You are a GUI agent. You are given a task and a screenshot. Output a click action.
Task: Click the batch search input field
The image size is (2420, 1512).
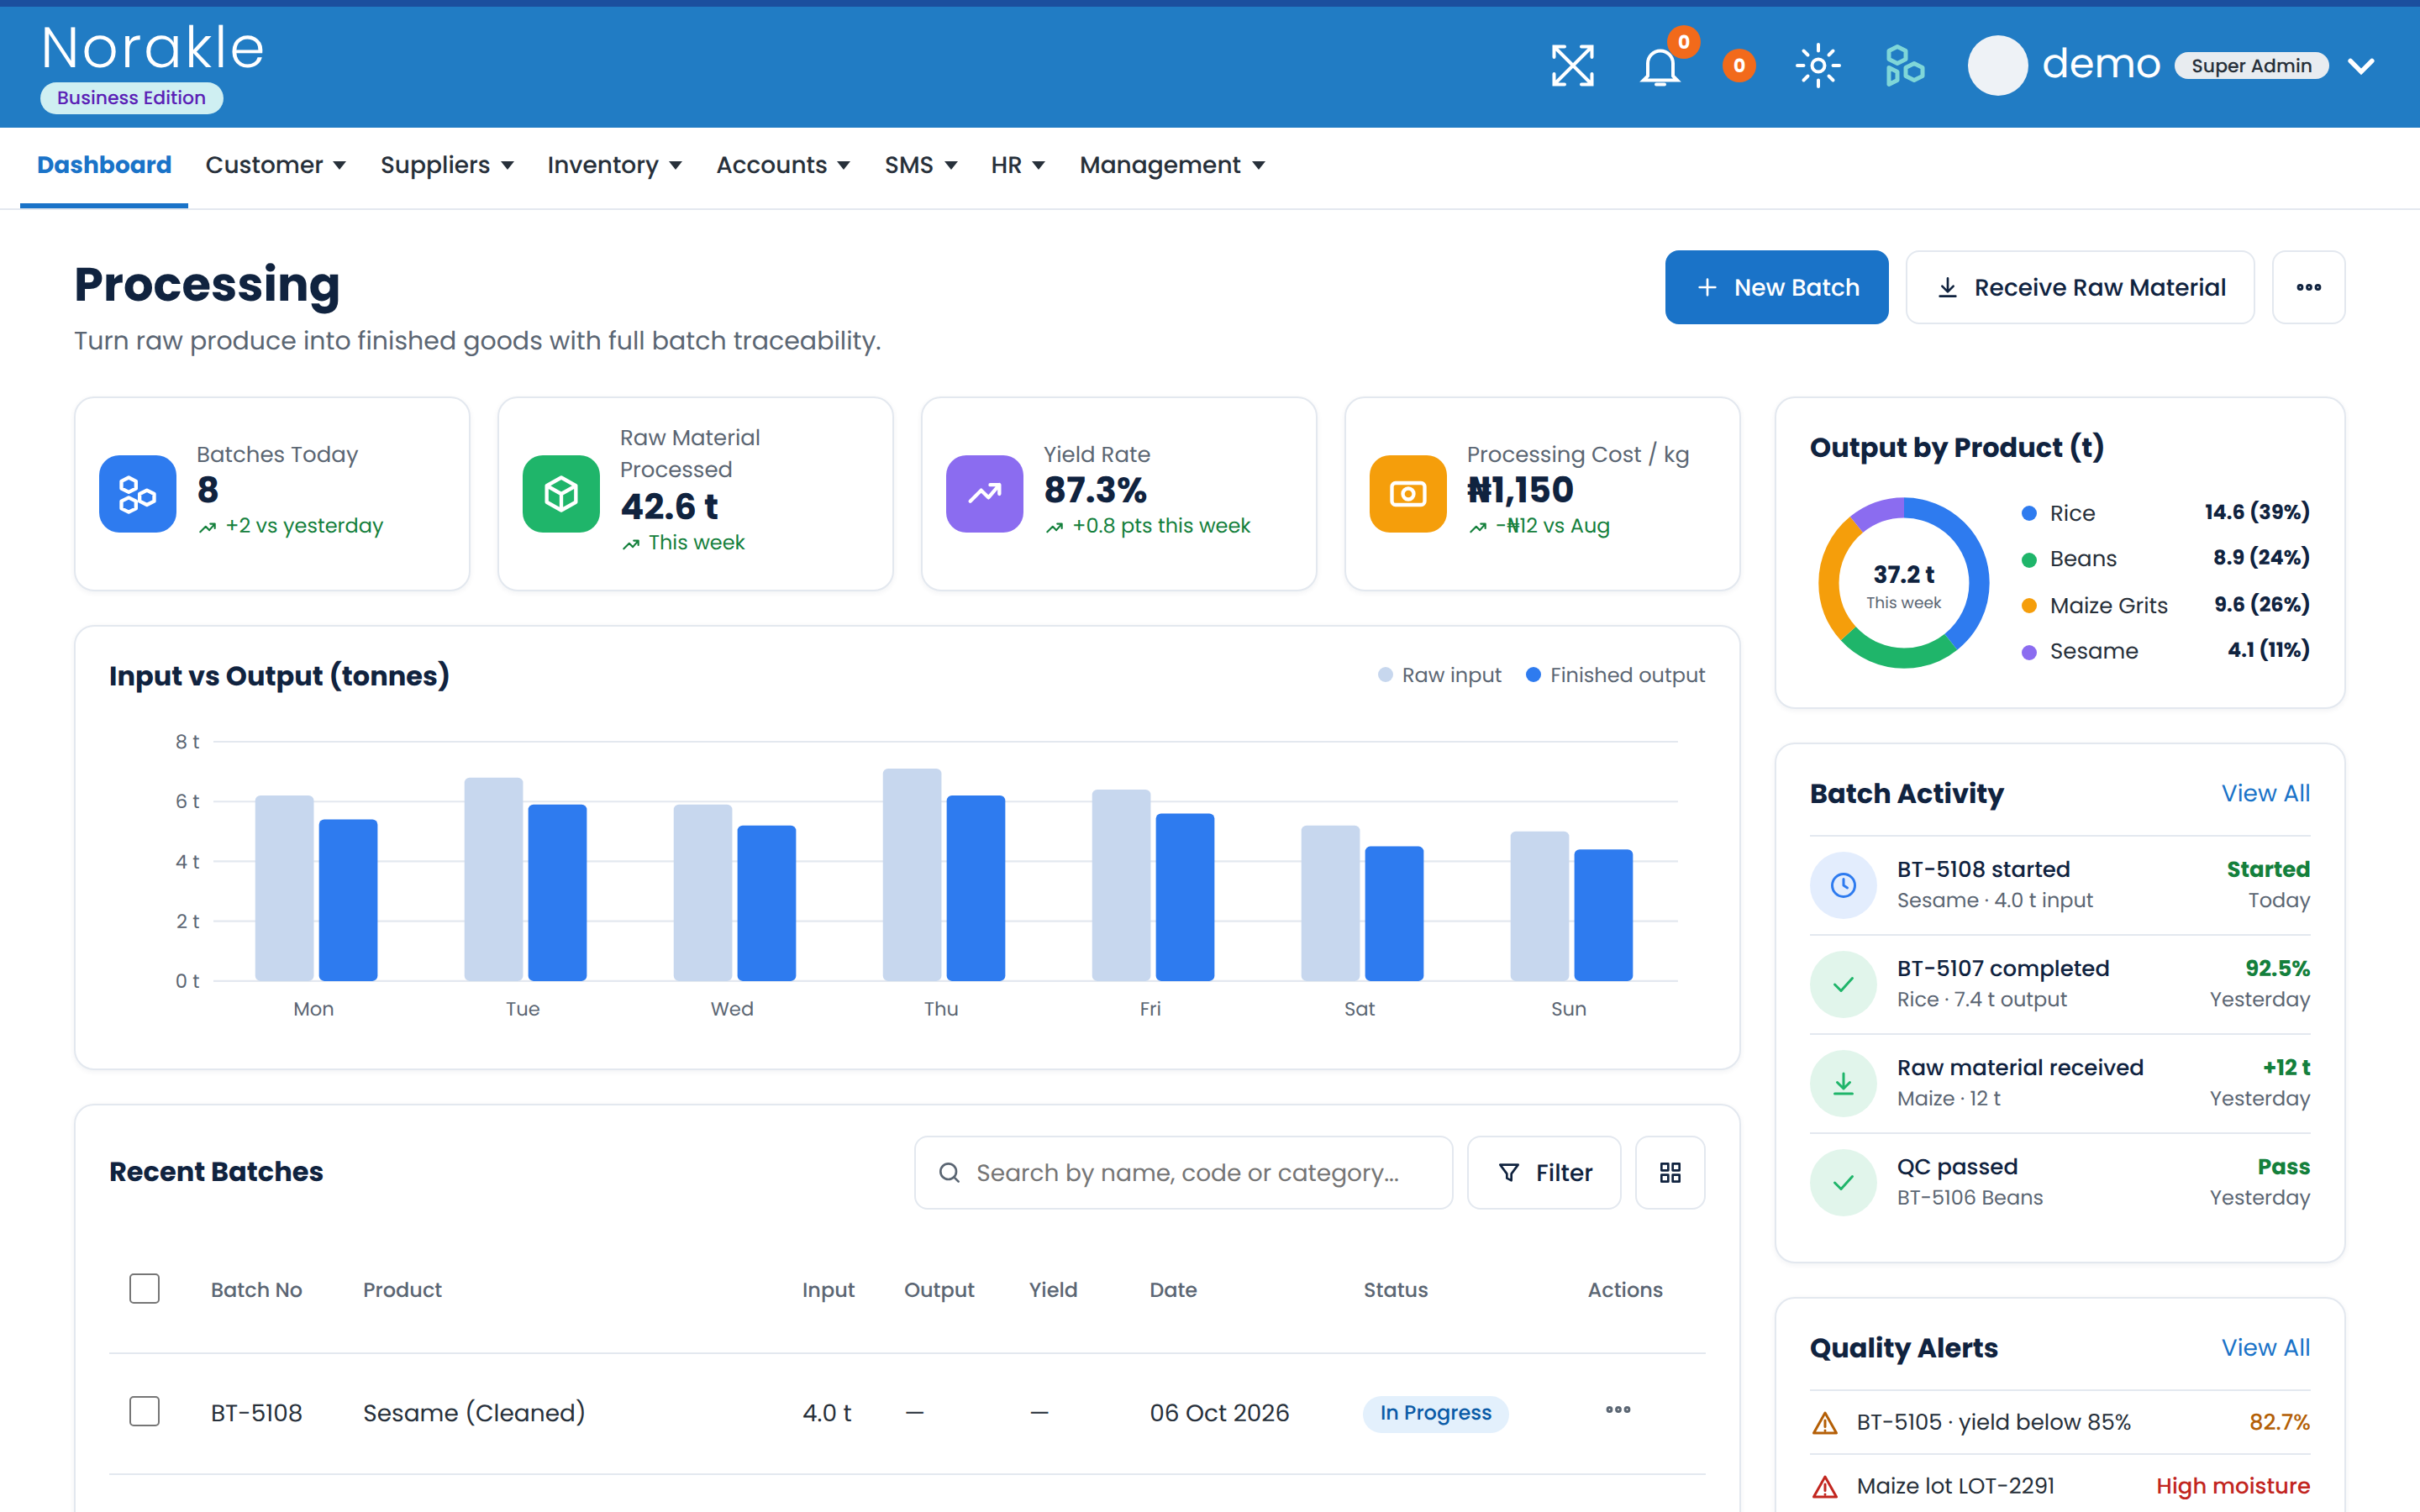(1183, 1172)
